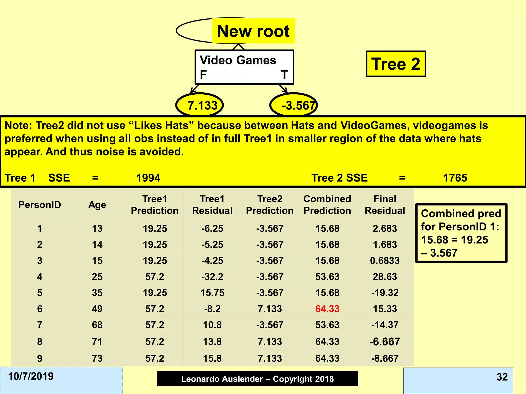The image size is (526, 394).
Task: Click the -8.2 Tree1 residual cell
Action: tap(212, 309)
